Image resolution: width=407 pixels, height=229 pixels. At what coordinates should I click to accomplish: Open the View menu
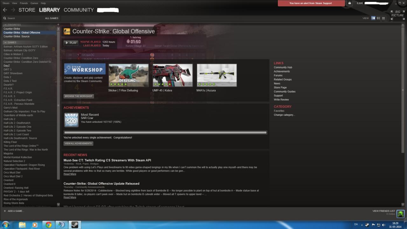pos(14,3)
